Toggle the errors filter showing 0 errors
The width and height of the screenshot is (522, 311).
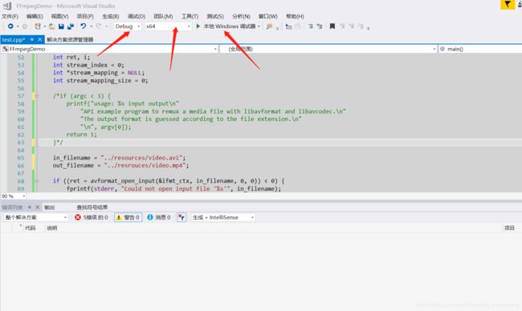92,217
